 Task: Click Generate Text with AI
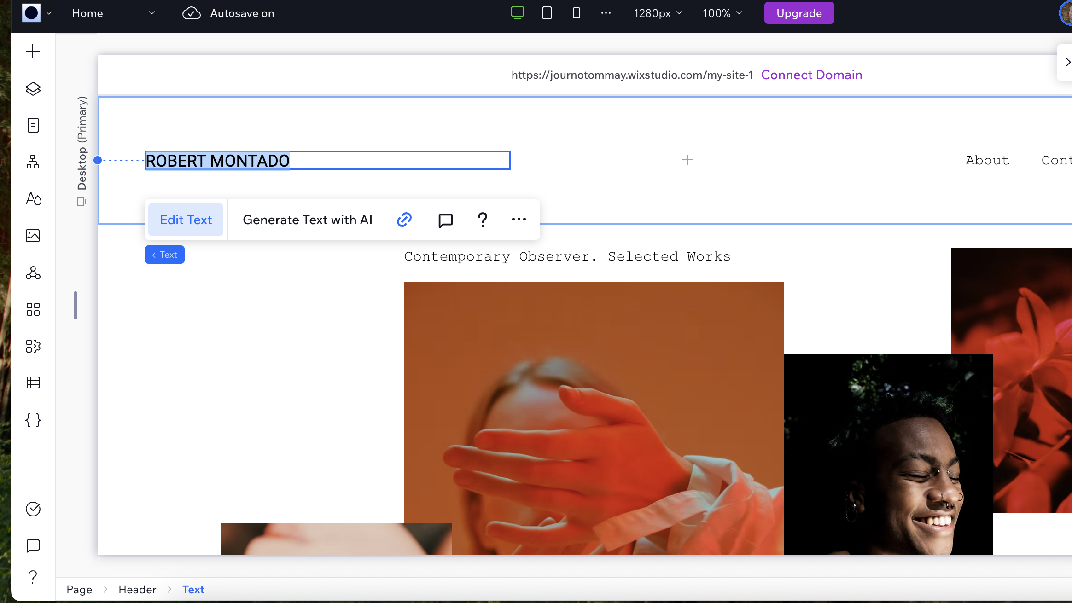(x=307, y=220)
